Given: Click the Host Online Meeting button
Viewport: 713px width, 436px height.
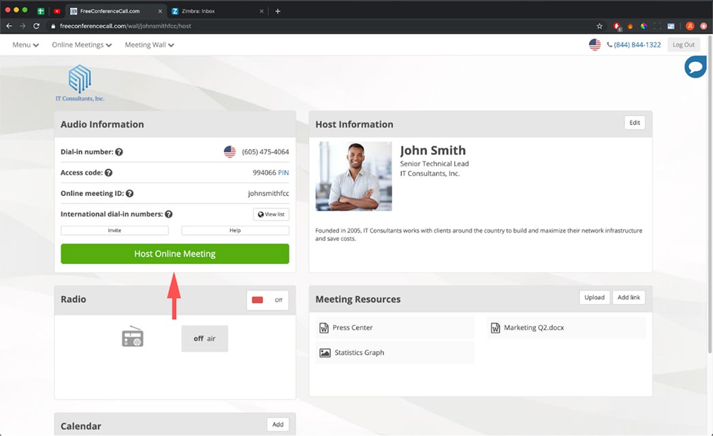Looking at the screenshot, I should [x=175, y=254].
